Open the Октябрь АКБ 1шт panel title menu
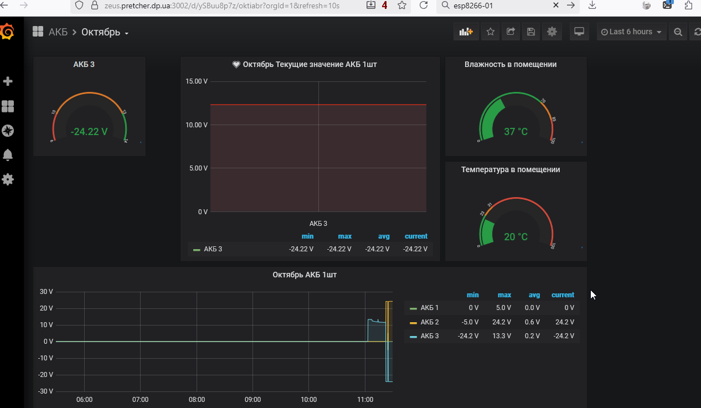Image resolution: width=701 pixels, height=408 pixels. (304, 275)
